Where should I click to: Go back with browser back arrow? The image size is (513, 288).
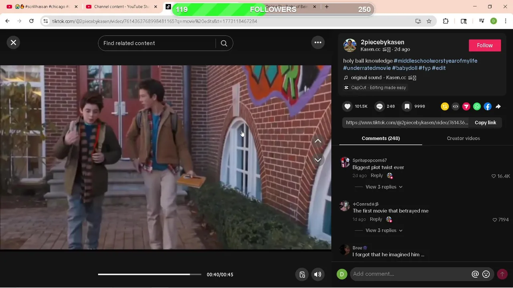tap(7, 21)
